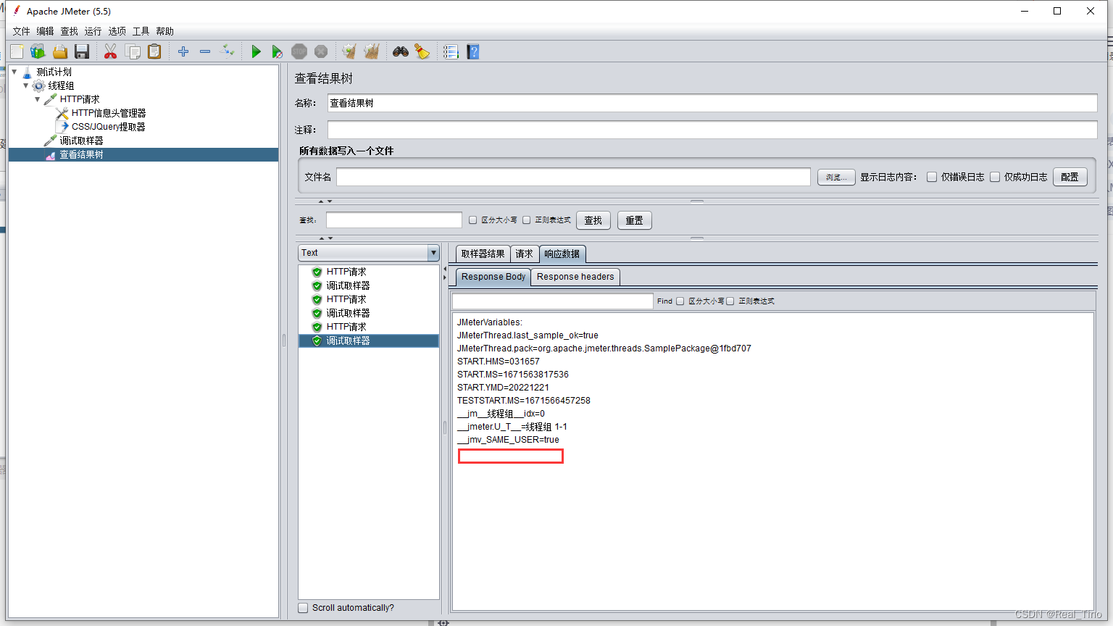Viewport: 1113px width, 626px height.
Task: Start the test with green play icon
Action: coord(256,51)
